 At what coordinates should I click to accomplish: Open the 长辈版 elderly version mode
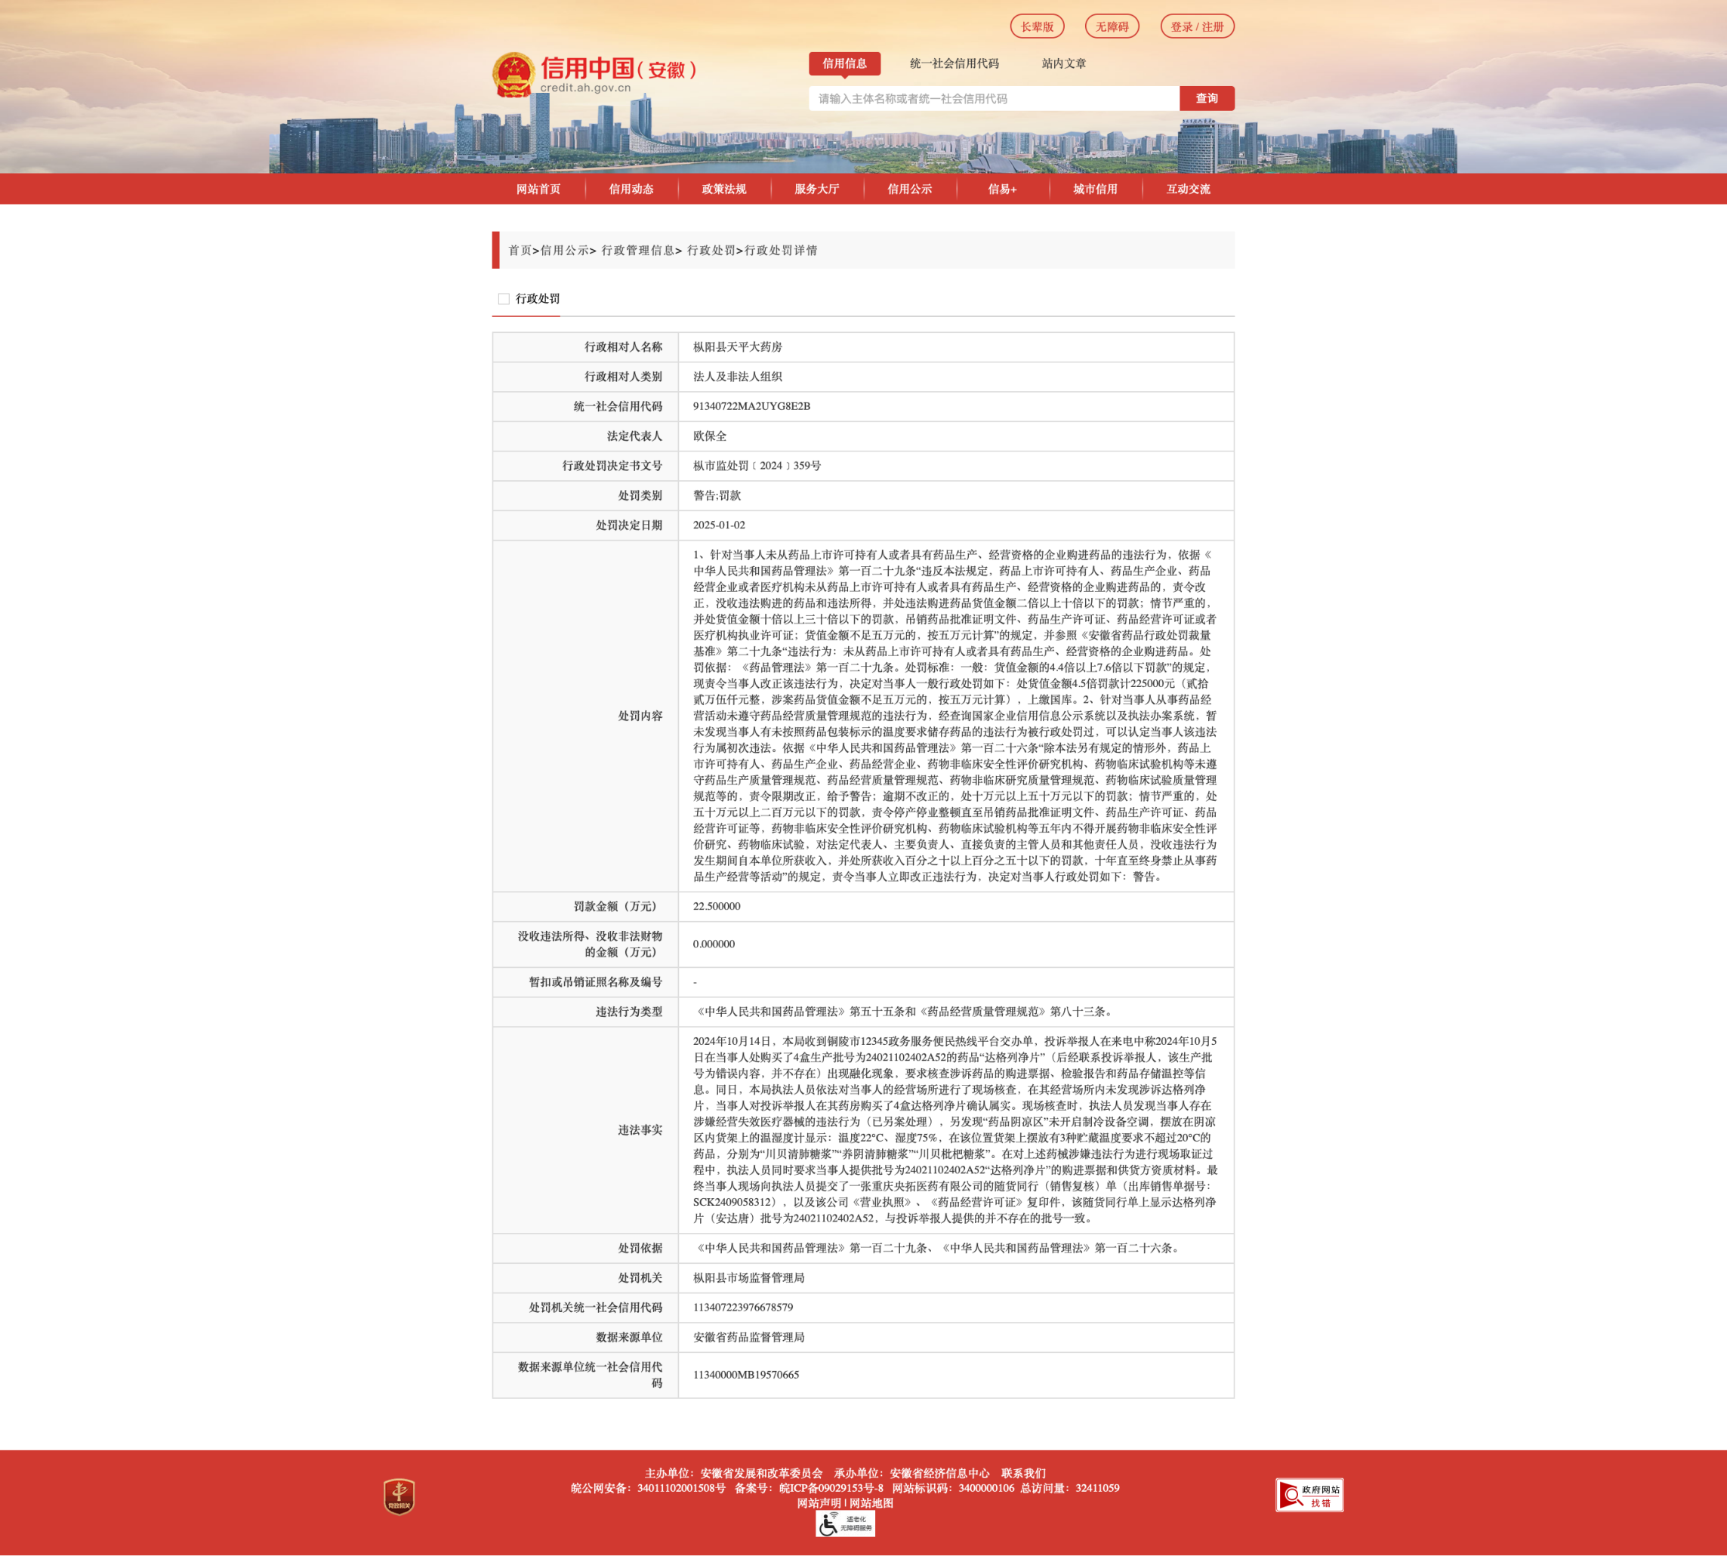pyautogui.click(x=1036, y=26)
